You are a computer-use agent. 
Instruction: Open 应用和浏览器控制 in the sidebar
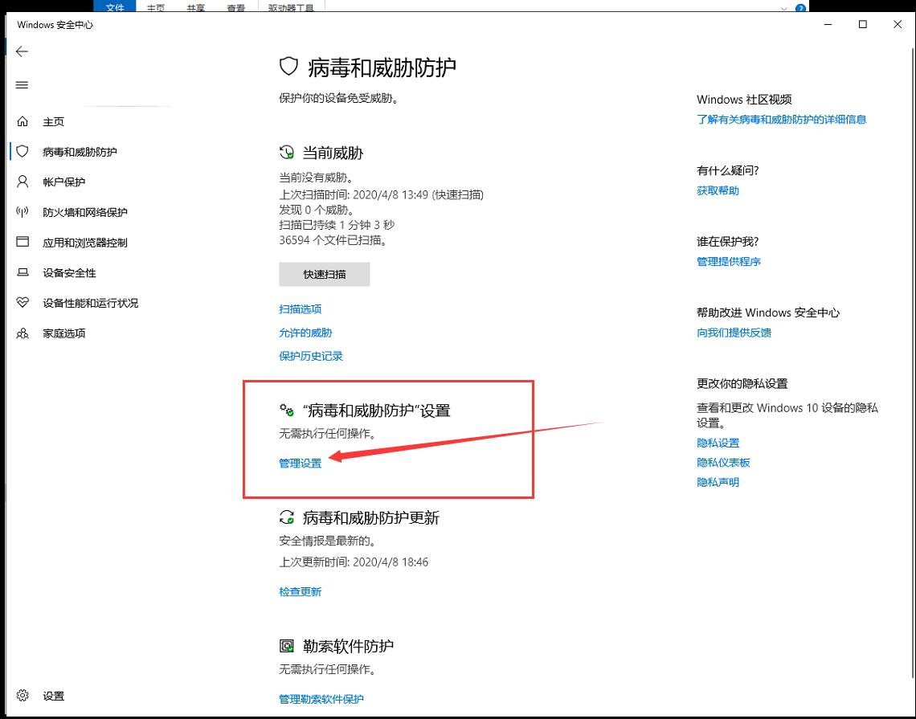[x=84, y=243]
